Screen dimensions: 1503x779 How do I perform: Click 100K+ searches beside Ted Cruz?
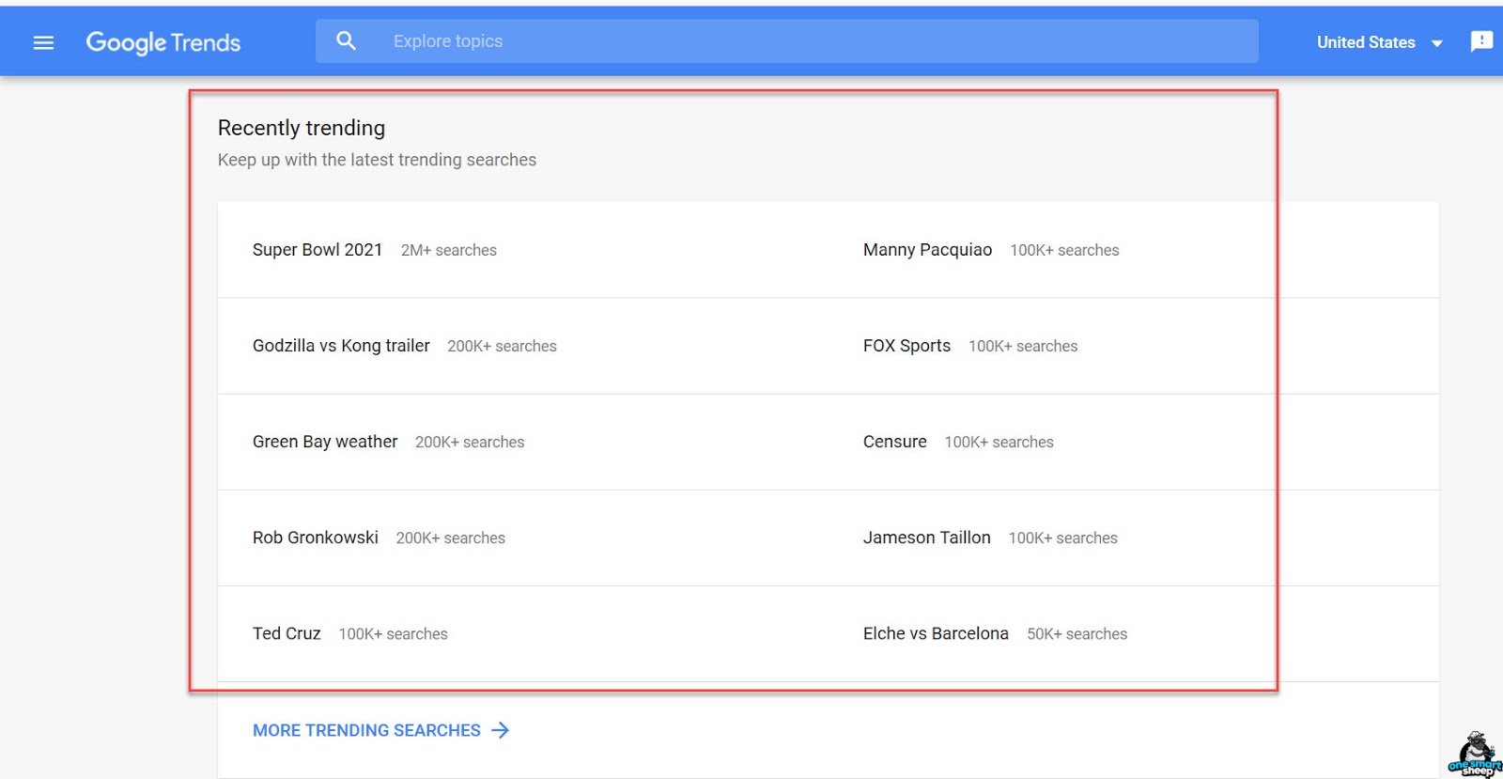(393, 633)
